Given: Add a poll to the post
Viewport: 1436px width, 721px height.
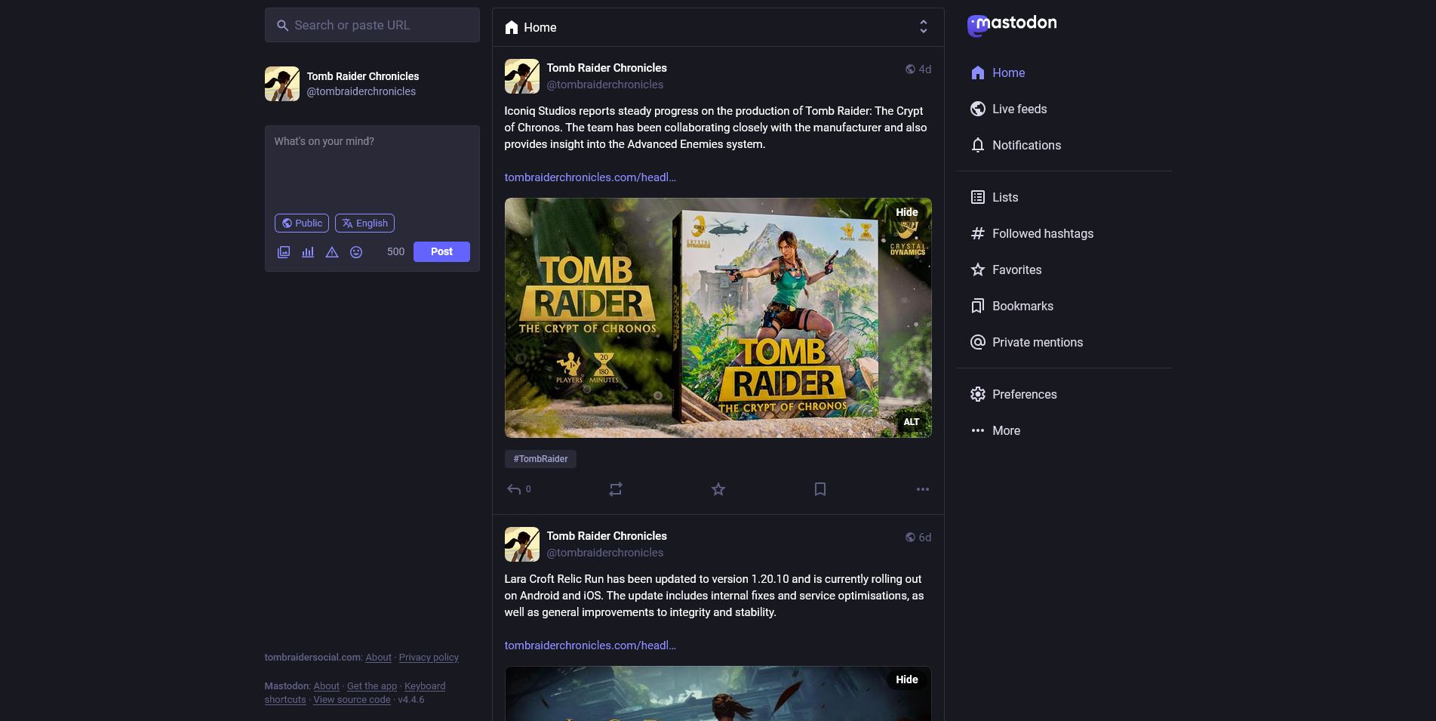Looking at the screenshot, I should pos(308,252).
